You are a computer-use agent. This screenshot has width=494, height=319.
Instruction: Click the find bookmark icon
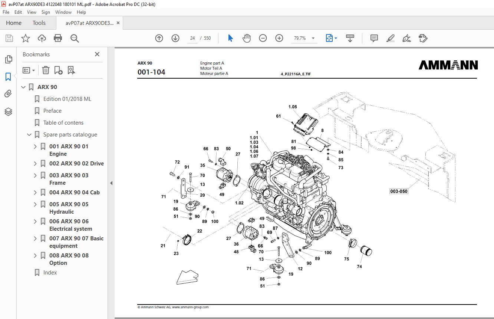[x=71, y=70]
